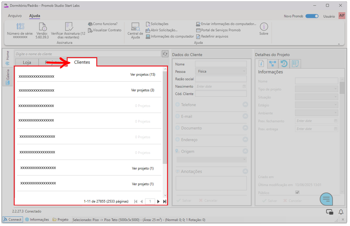
Task: Open the notifications bell
Action: 341,212
